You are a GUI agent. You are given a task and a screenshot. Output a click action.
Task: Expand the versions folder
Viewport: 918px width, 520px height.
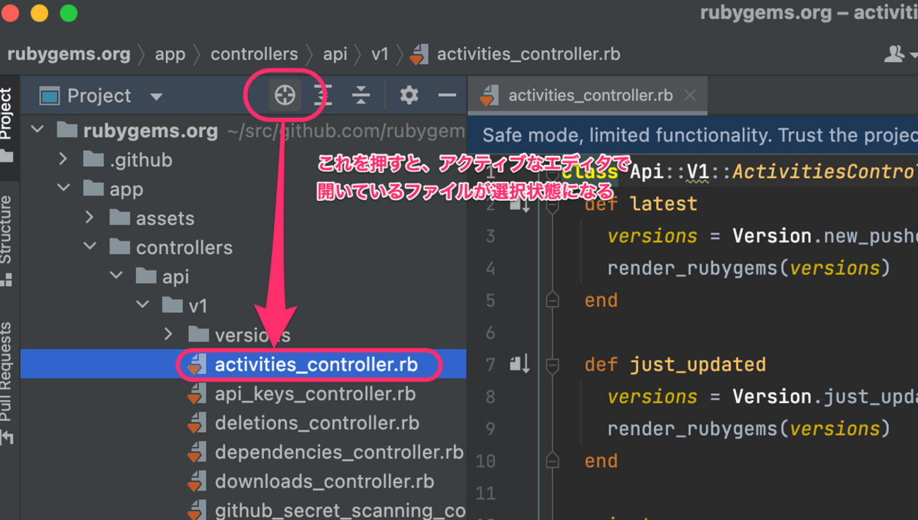point(168,334)
